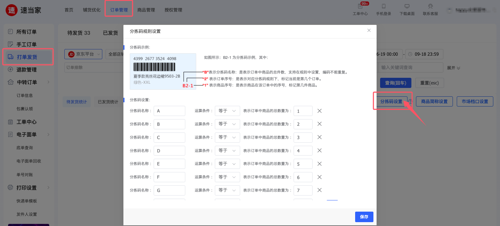The height and width of the screenshot is (226, 500).
Task: Delete sorting code A with its X icon
Action: (319, 111)
